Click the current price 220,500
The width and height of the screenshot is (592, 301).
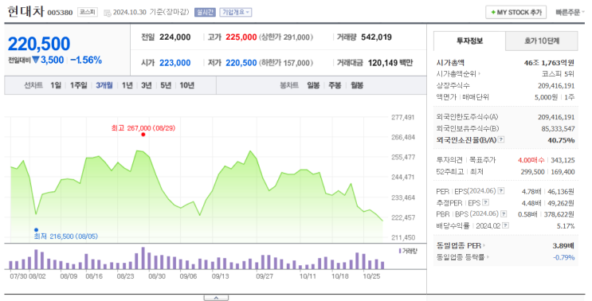pyautogui.click(x=39, y=44)
